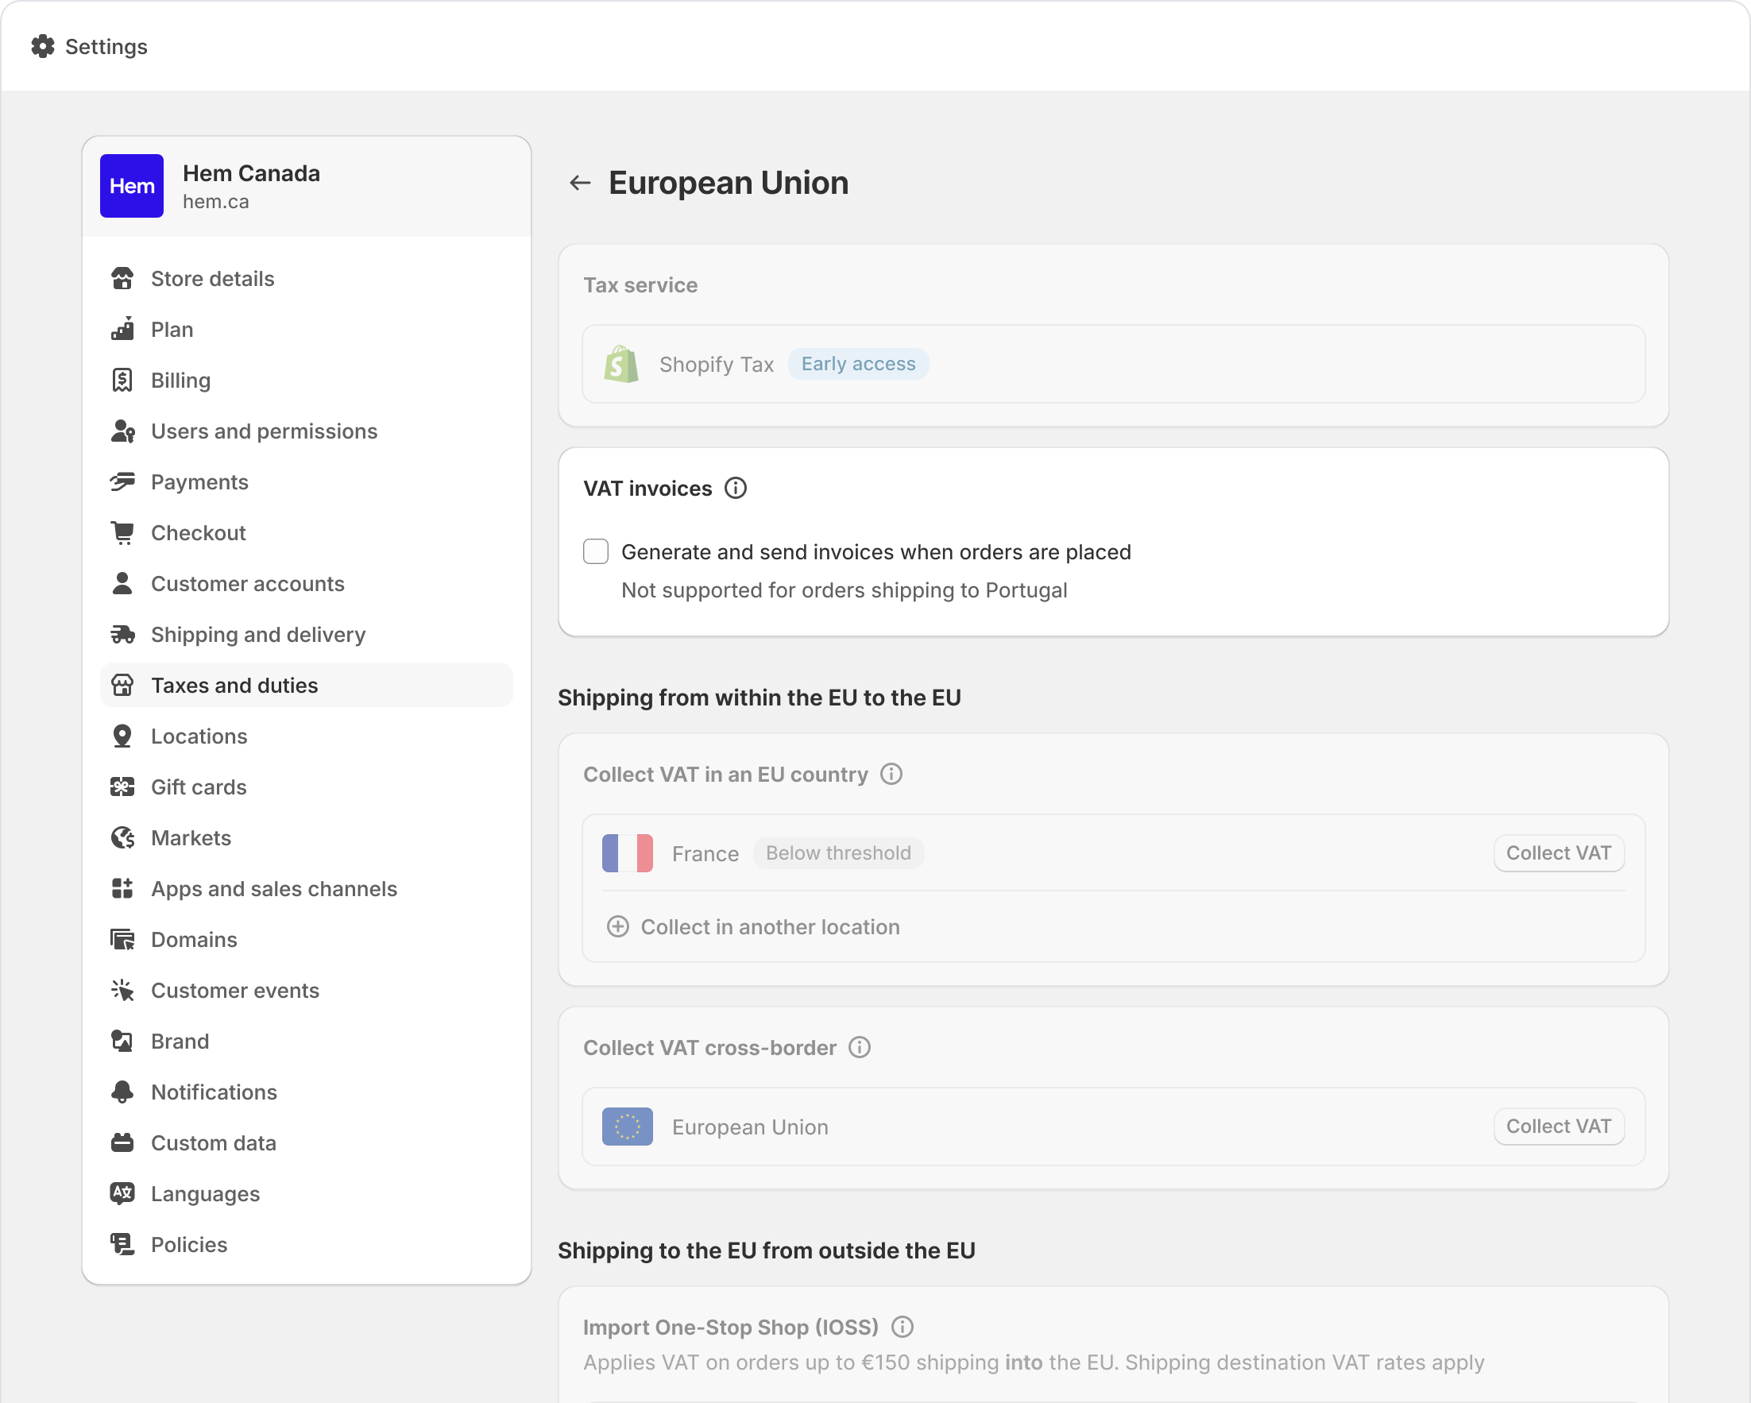Image resolution: width=1751 pixels, height=1403 pixels.
Task: Click the Domains icon
Action: point(122,939)
